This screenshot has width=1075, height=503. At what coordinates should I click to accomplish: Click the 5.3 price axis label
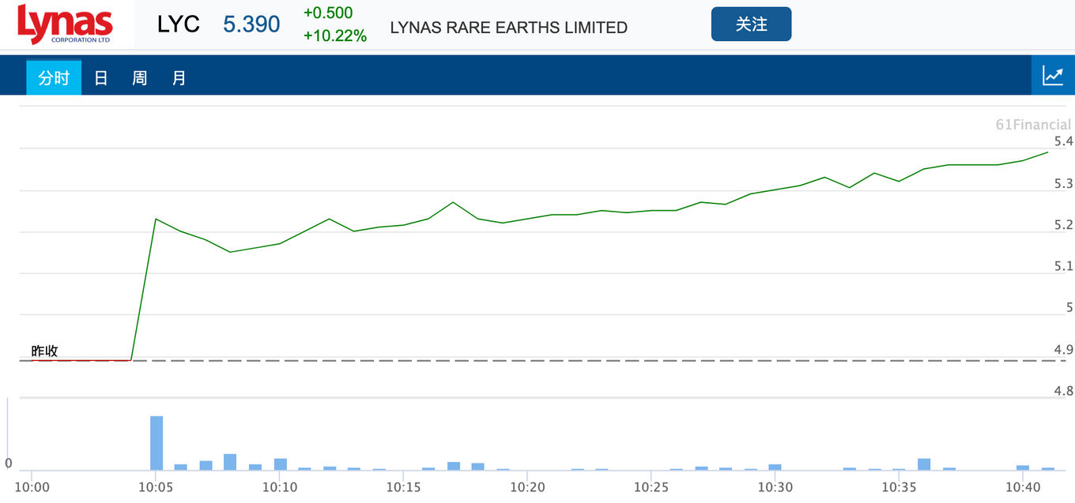(x=1064, y=183)
